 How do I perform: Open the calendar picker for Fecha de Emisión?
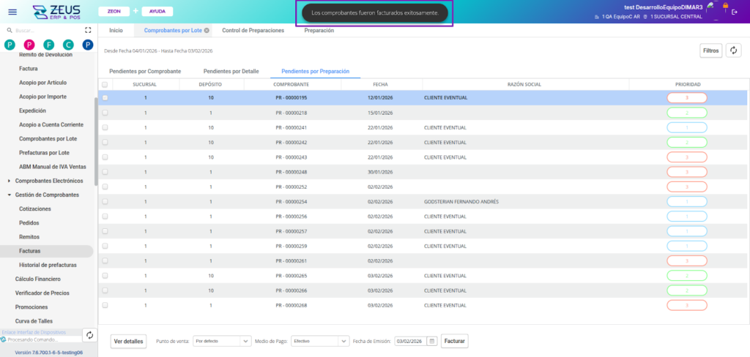point(432,341)
